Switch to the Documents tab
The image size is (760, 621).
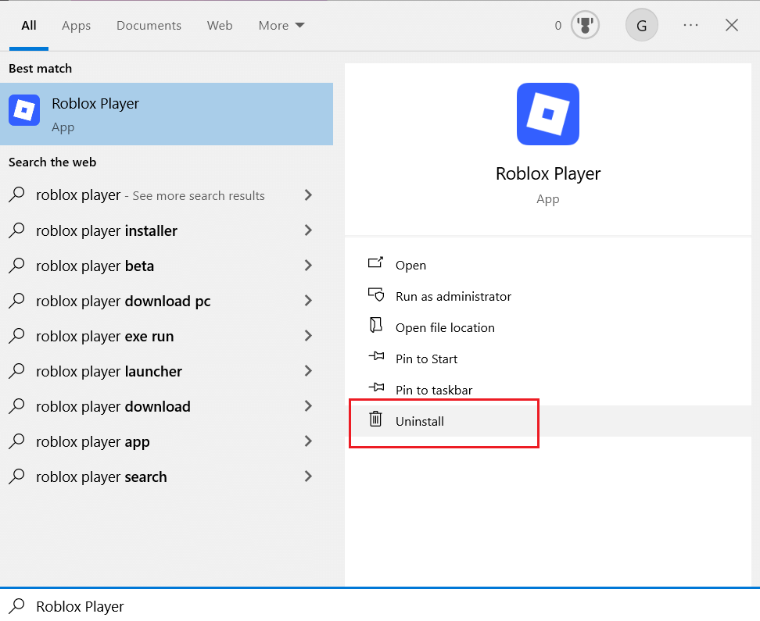[x=149, y=25]
